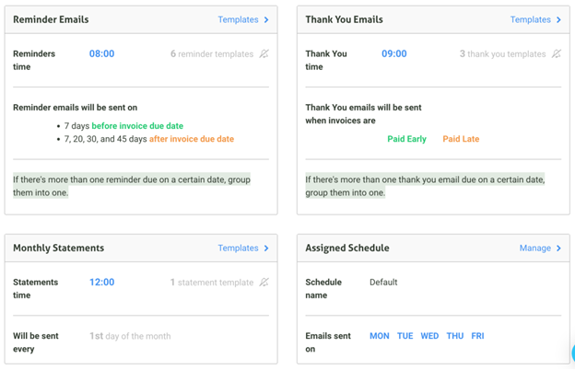The width and height of the screenshot is (575, 370).
Task: Open the Monthly Statements Templates link
Action: [x=239, y=248]
